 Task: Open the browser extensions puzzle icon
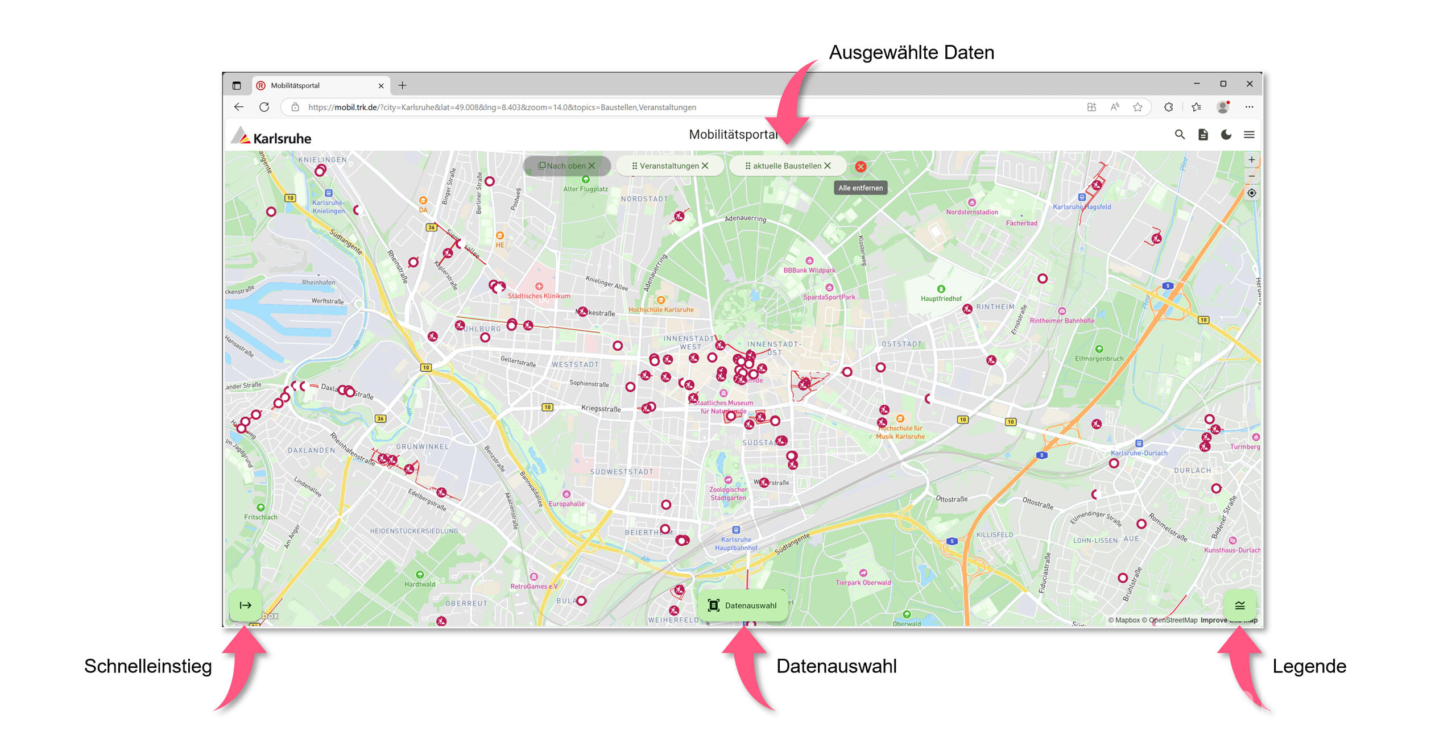[x=1168, y=107]
